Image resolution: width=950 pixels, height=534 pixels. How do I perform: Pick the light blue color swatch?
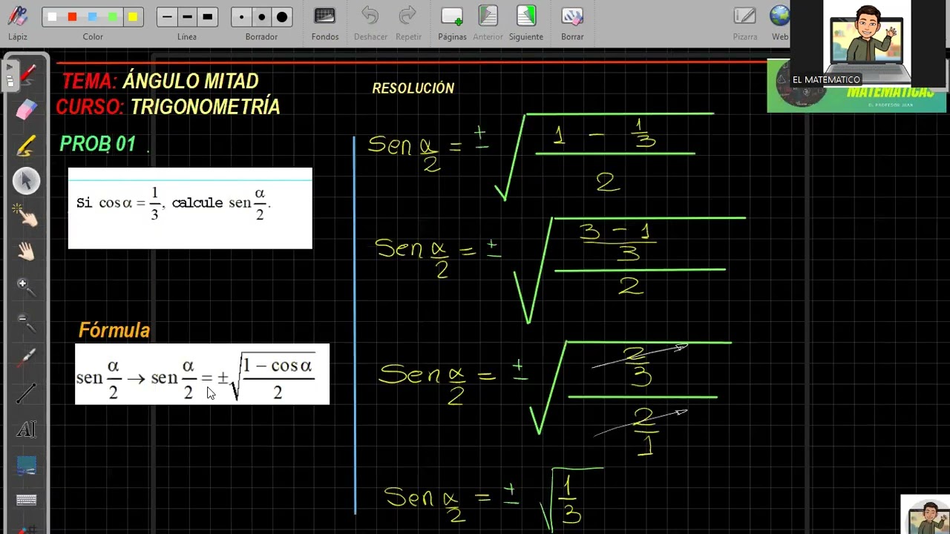tap(92, 17)
